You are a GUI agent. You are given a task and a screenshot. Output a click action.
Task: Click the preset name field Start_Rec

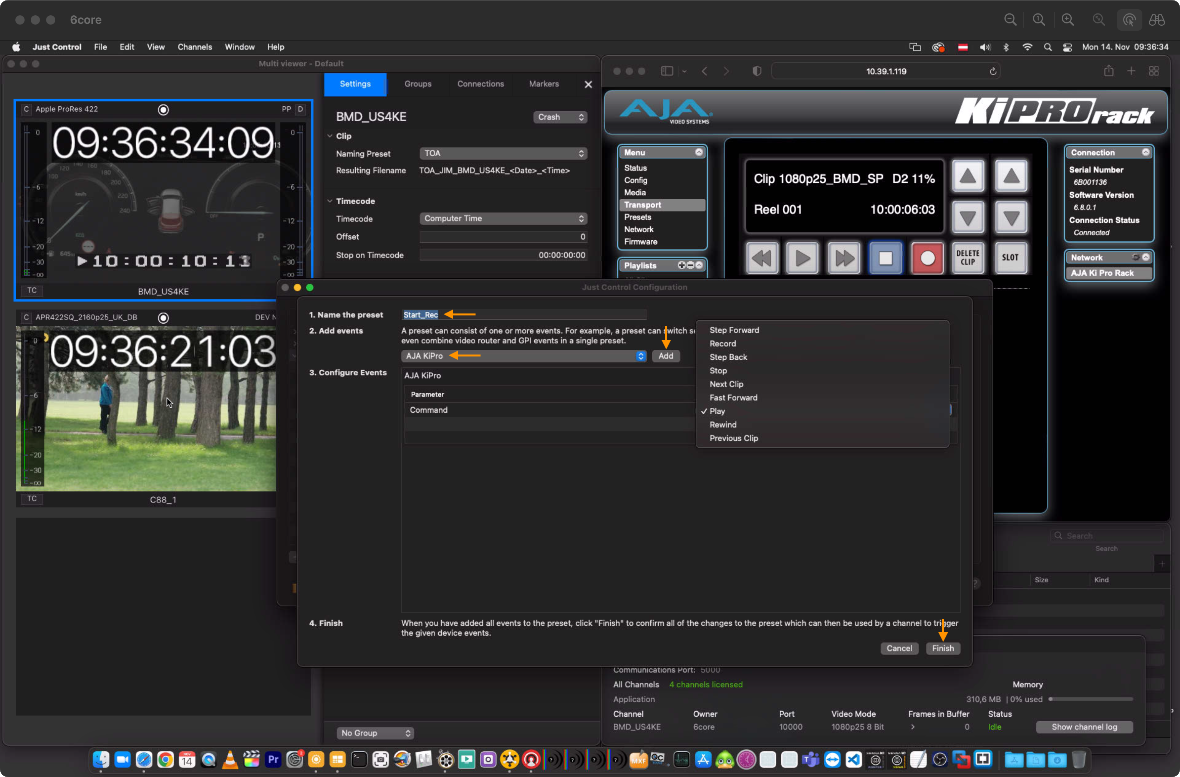click(x=524, y=315)
